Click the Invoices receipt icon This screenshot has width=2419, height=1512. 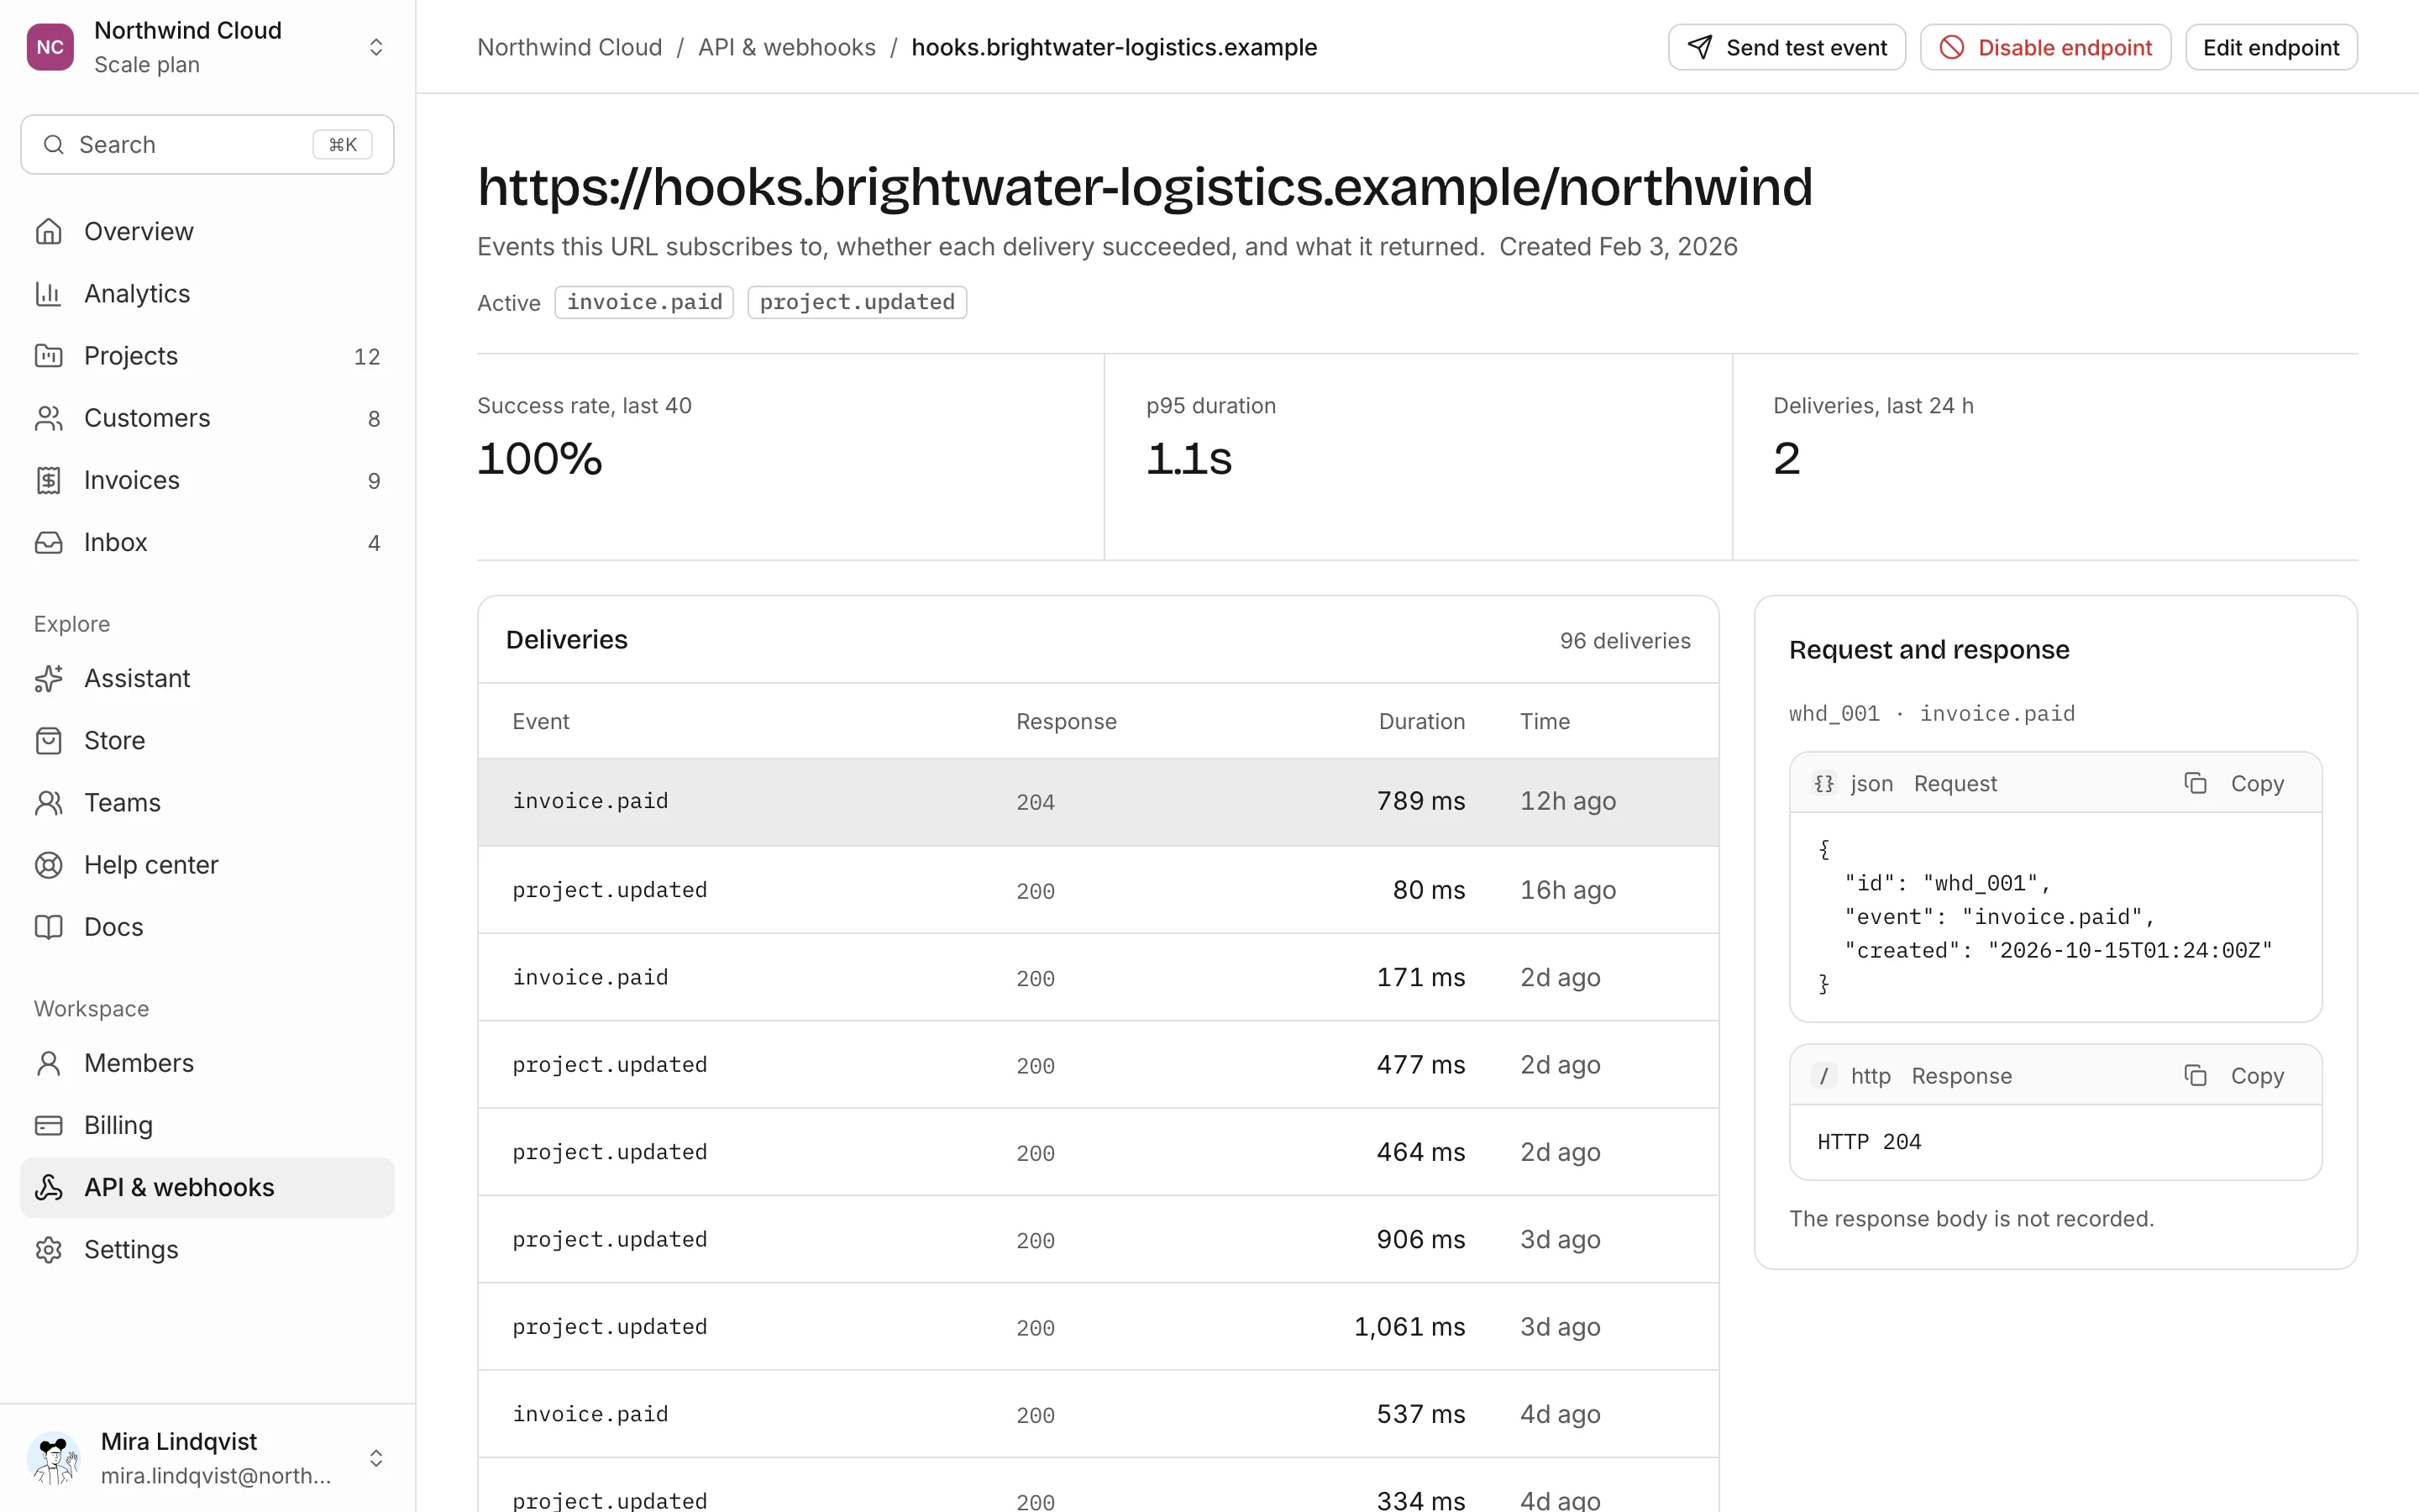[x=48, y=480]
